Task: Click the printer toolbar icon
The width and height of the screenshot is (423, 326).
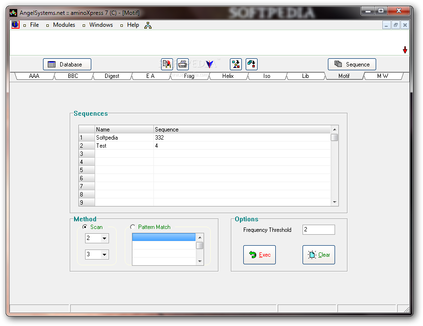Action: pos(183,64)
